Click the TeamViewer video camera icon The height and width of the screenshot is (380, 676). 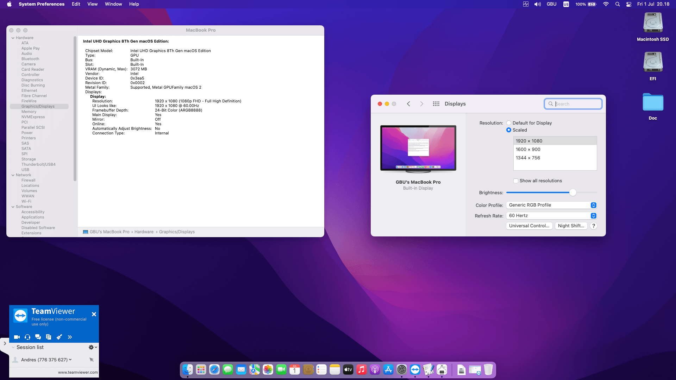click(17, 337)
